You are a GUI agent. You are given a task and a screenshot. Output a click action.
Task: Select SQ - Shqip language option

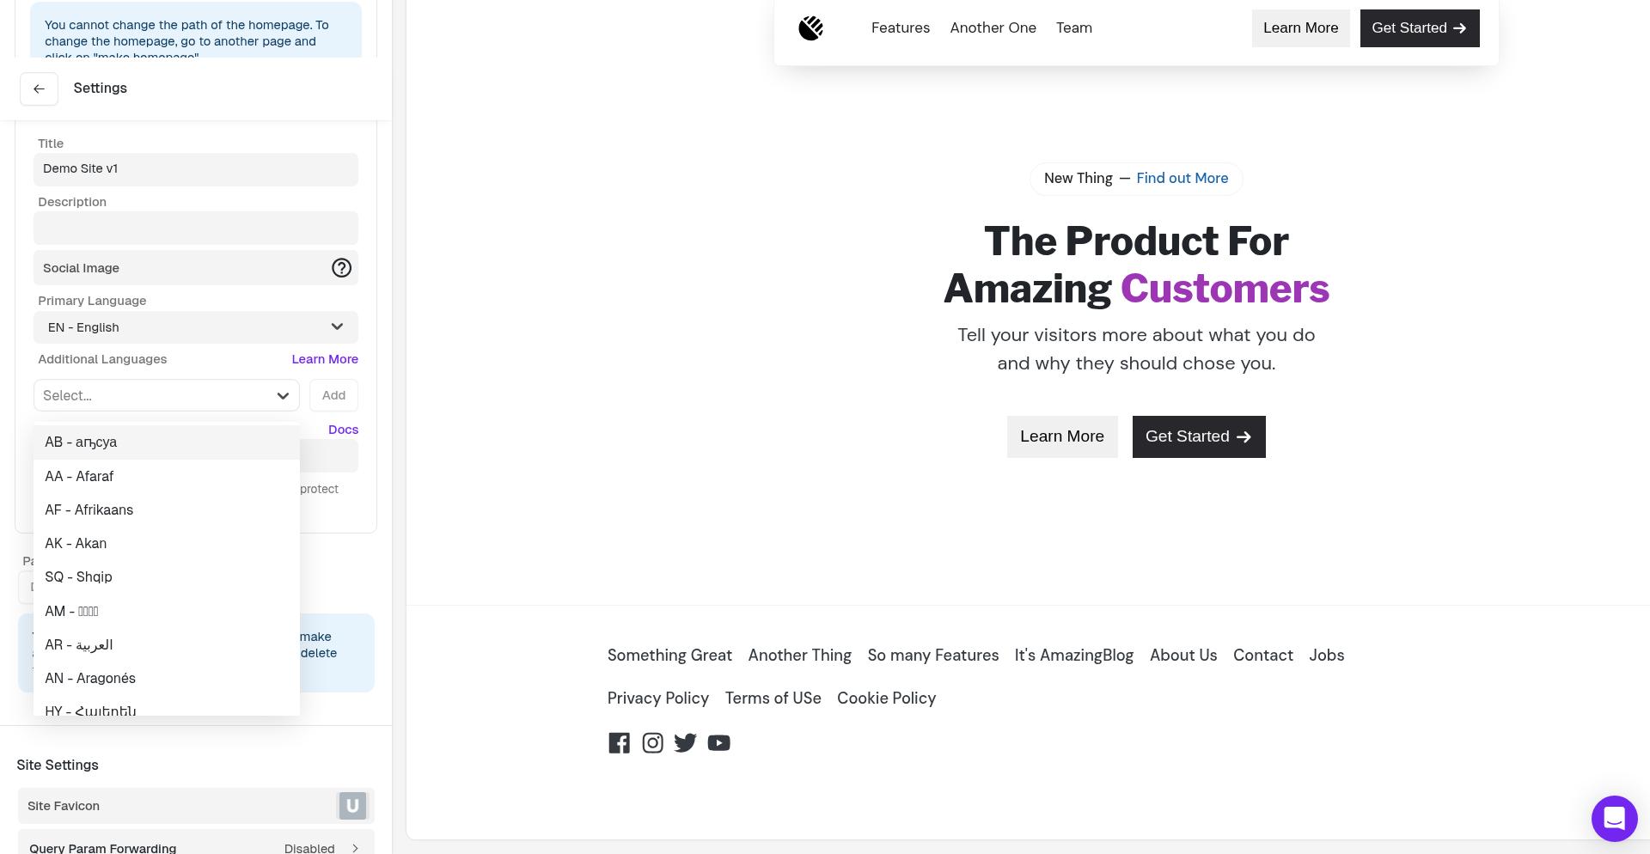tap(79, 577)
